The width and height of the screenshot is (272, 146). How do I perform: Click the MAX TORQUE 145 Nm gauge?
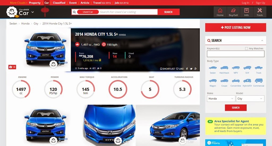pyautogui.click(x=86, y=89)
